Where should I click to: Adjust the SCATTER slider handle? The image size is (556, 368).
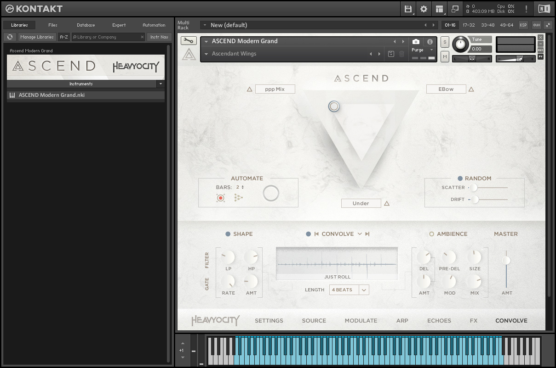[473, 187]
